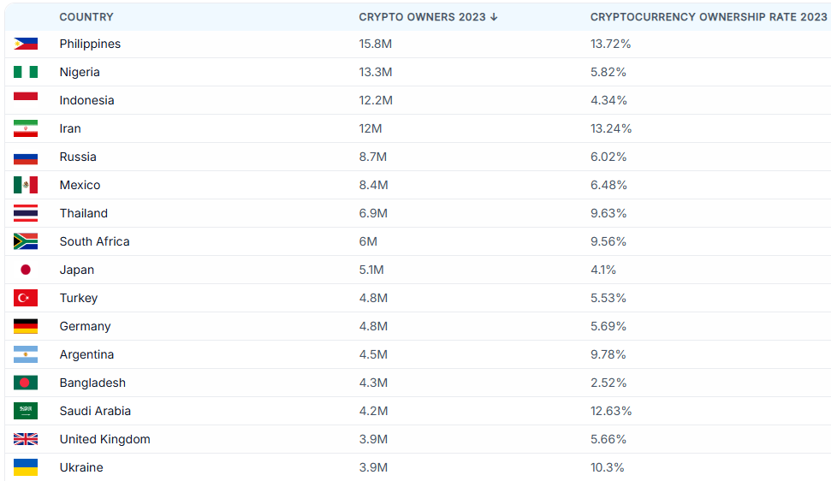The width and height of the screenshot is (831, 481).
Task: Click the Argentina flag icon
Action: coord(26,354)
